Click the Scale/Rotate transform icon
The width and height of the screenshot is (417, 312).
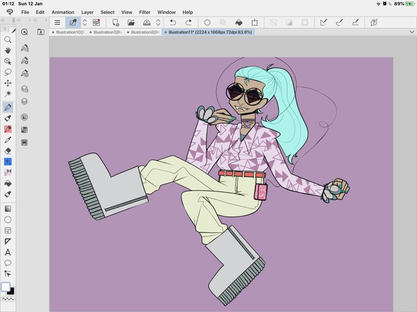(x=254, y=23)
